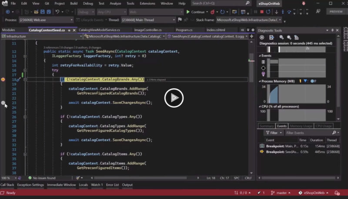Click the Step Over arrow icon

(x=289, y=12)
